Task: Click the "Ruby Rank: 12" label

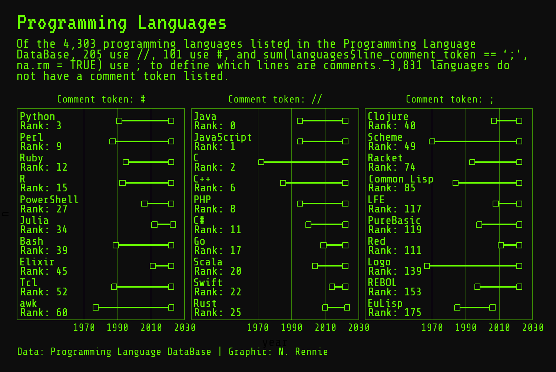Action: (44, 162)
